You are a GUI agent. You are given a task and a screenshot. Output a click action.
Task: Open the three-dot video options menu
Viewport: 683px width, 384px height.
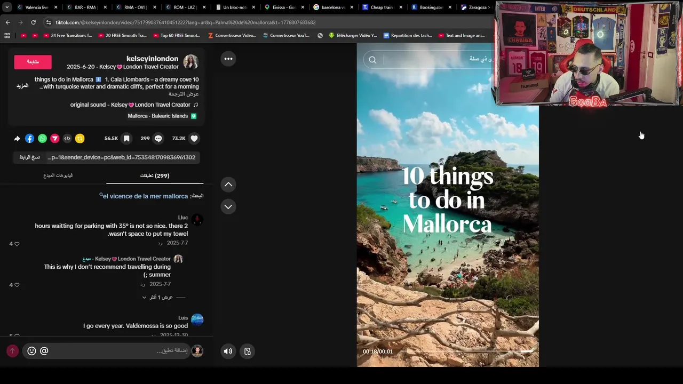coord(228,59)
